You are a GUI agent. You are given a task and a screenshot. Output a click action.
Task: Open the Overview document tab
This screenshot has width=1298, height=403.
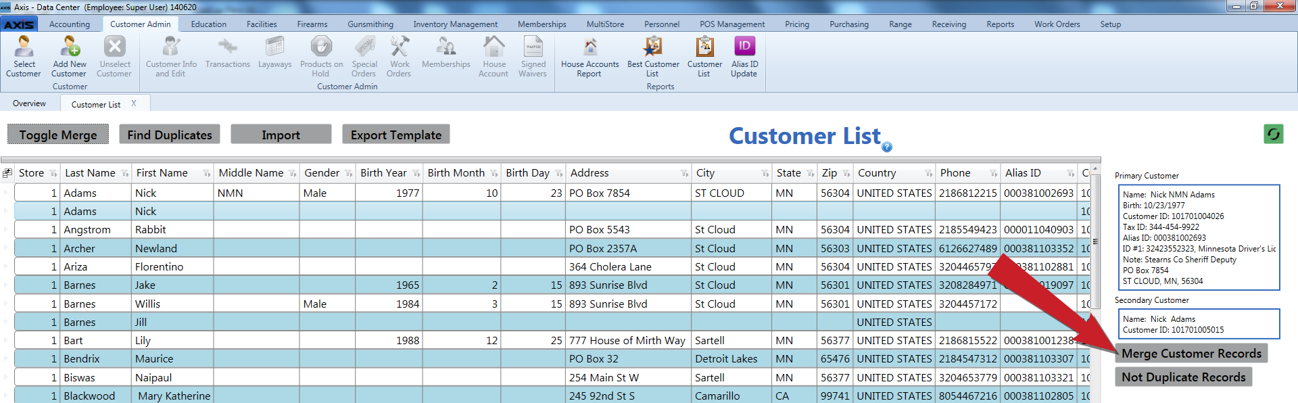[x=30, y=103]
